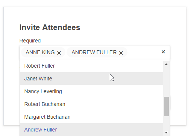Deselect the highlighted Andrew Fuller option
Screen dimensions: 194x136
click(91, 130)
